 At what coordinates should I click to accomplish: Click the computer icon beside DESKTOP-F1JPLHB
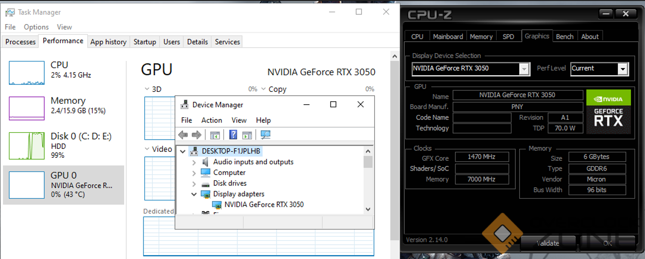click(194, 151)
